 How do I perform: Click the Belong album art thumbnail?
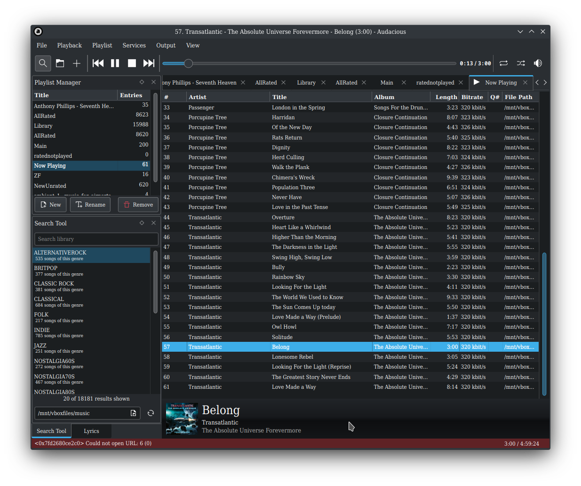click(x=182, y=419)
